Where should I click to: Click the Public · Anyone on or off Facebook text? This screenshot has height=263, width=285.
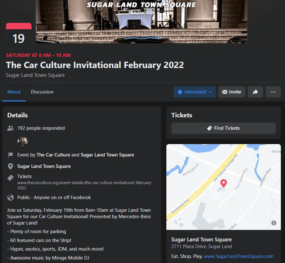pos(54,197)
